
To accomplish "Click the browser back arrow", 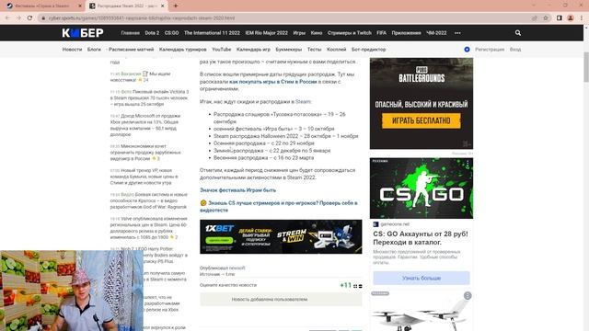I will click(7, 18).
